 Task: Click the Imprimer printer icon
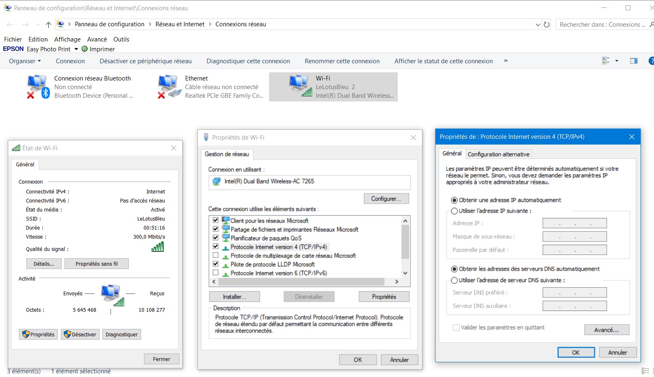(85, 49)
